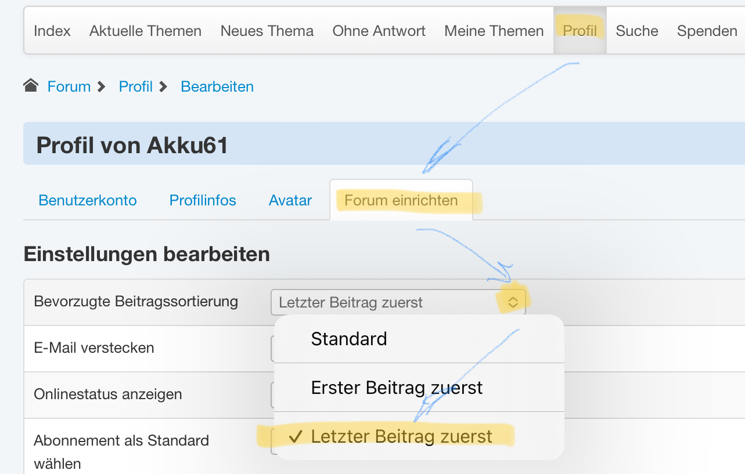Select the Forum einrichten tab
The height and width of the screenshot is (474, 745).
[401, 201]
